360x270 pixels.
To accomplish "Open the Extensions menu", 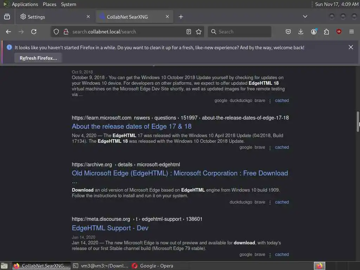I will click(x=326, y=32).
